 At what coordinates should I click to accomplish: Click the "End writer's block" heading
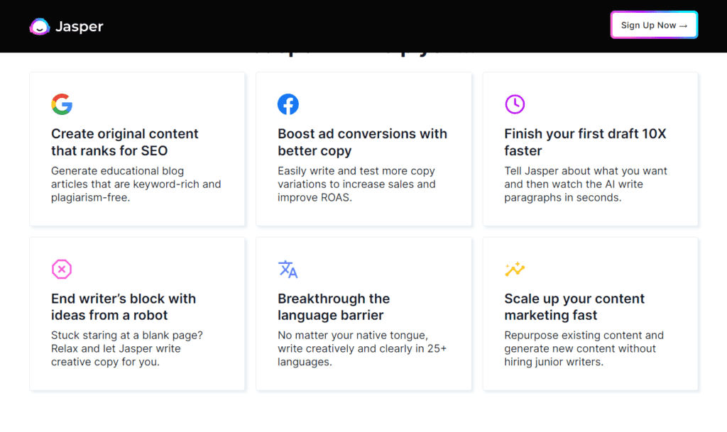123,306
